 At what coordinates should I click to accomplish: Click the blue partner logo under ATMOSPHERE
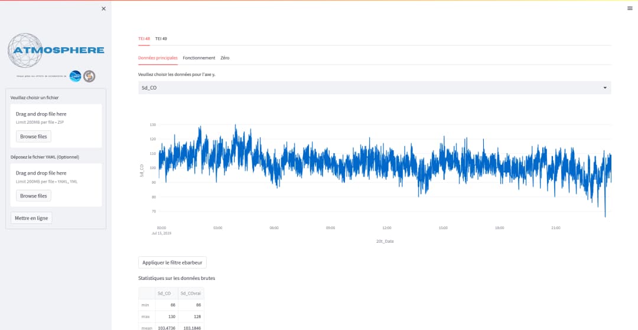(x=75, y=76)
